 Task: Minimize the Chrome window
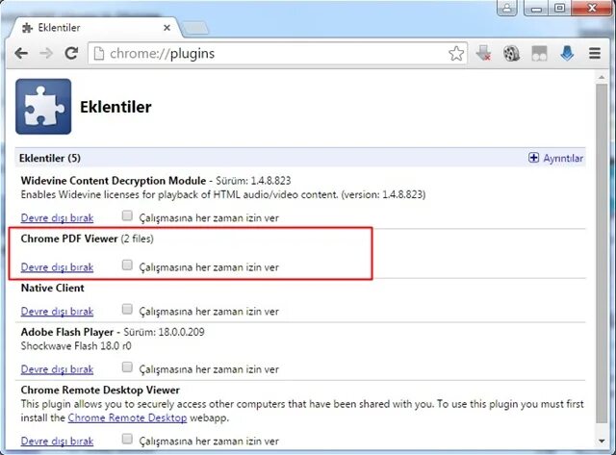[x=536, y=8]
